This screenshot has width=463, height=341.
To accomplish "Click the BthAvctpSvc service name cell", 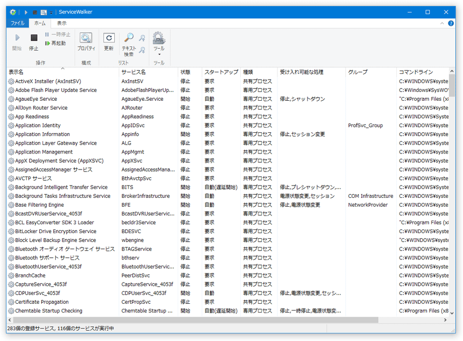I will [x=136, y=179].
